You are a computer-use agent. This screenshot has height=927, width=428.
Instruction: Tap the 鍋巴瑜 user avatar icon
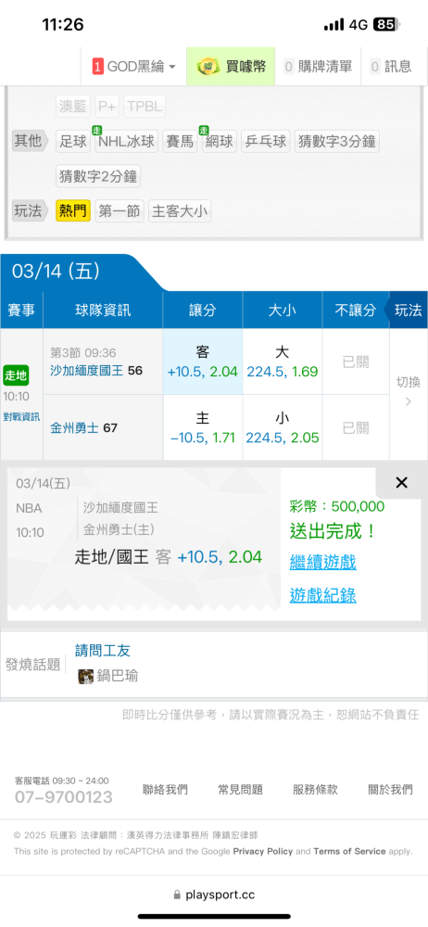(x=86, y=677)
